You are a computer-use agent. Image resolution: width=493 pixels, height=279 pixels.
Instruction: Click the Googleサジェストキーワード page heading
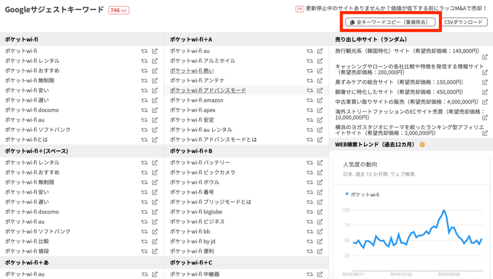(54, 10)
